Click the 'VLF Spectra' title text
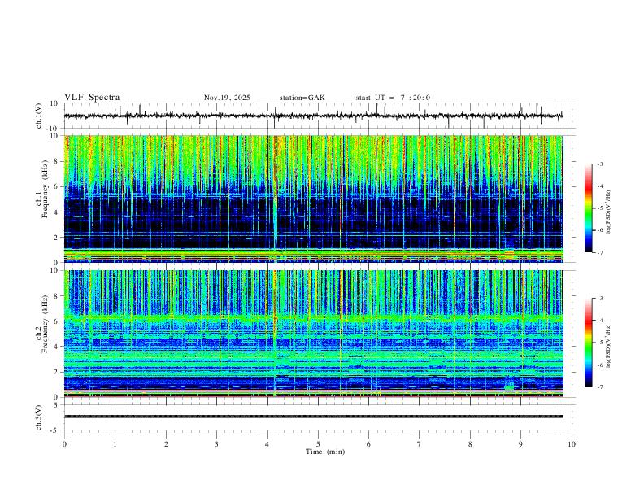 (92, 98)
